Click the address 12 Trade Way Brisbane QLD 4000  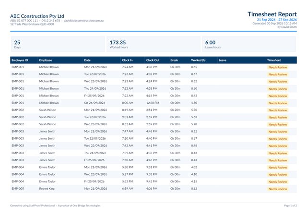coord(32,24)
